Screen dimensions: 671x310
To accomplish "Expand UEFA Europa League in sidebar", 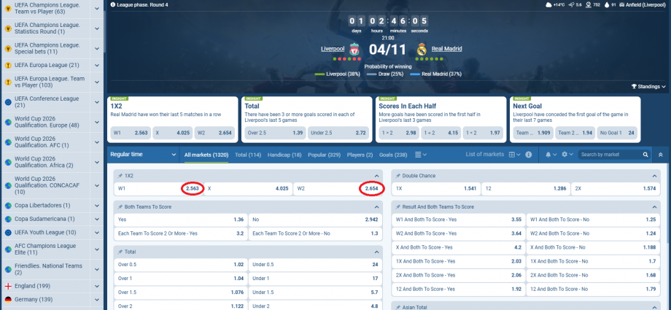I will click(96, 66).
